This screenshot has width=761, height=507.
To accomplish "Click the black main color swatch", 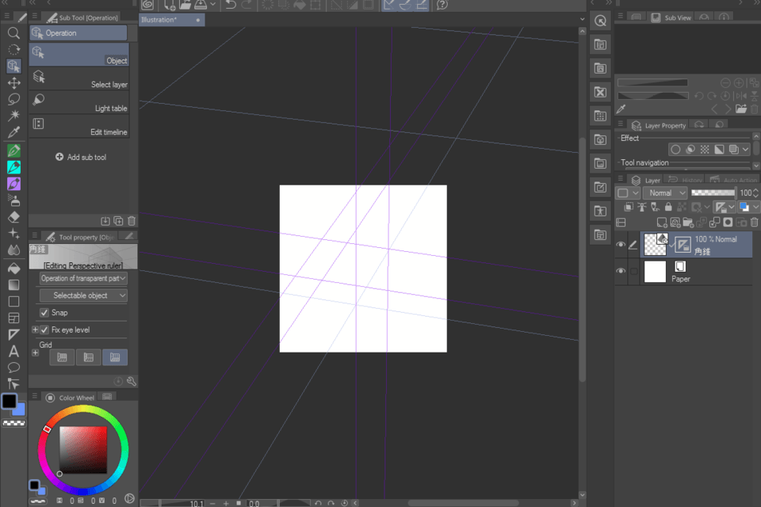I will click(x=10, y=401).
